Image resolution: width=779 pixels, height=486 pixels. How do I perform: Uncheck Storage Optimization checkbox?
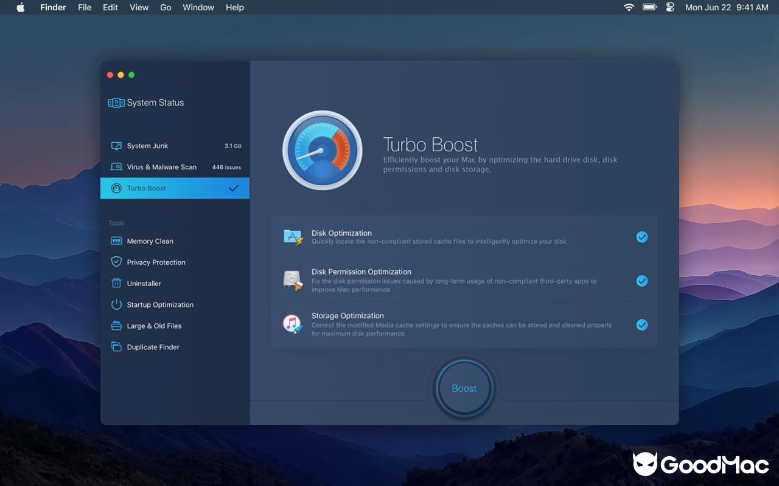[x=642, y=325]
